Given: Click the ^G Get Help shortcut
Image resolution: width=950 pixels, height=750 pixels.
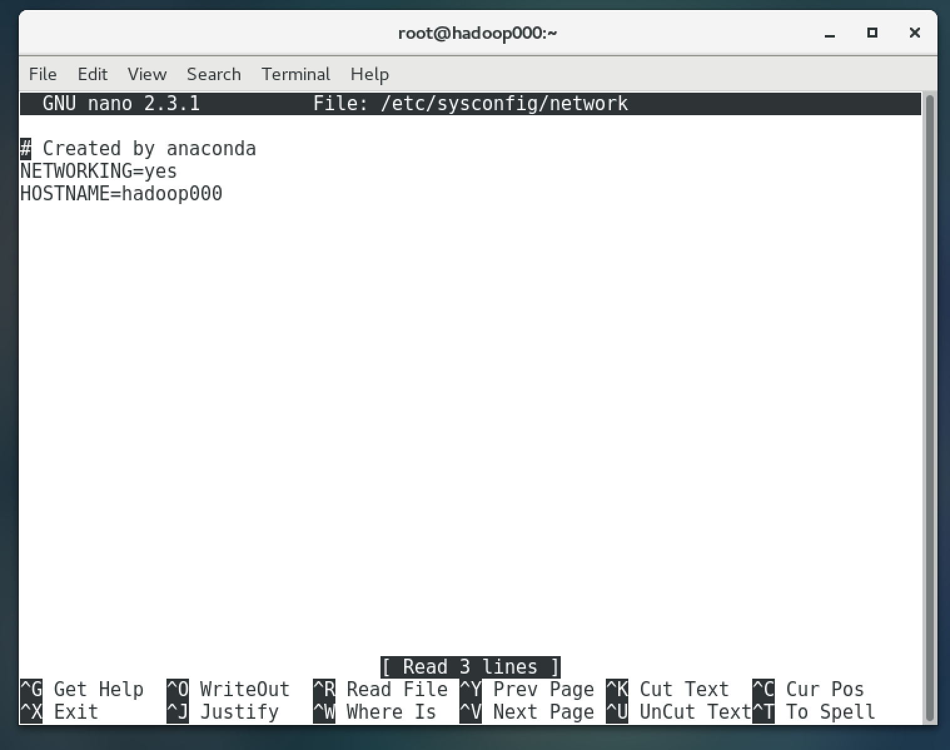Looking at the screenshot, I should (x=82, y=689).
